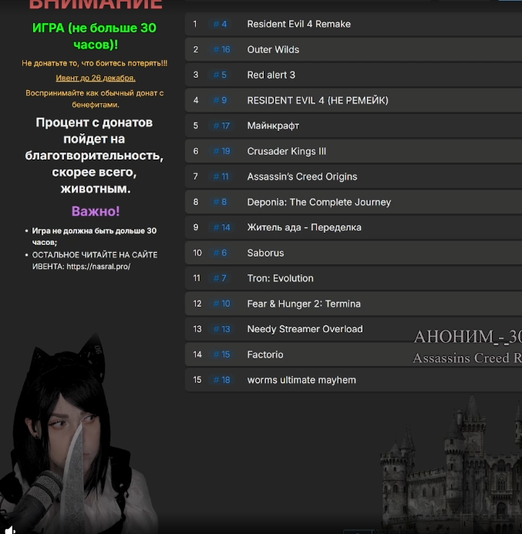Click the #10 id badge
522x534 pixels.
(x=222, y=304)
